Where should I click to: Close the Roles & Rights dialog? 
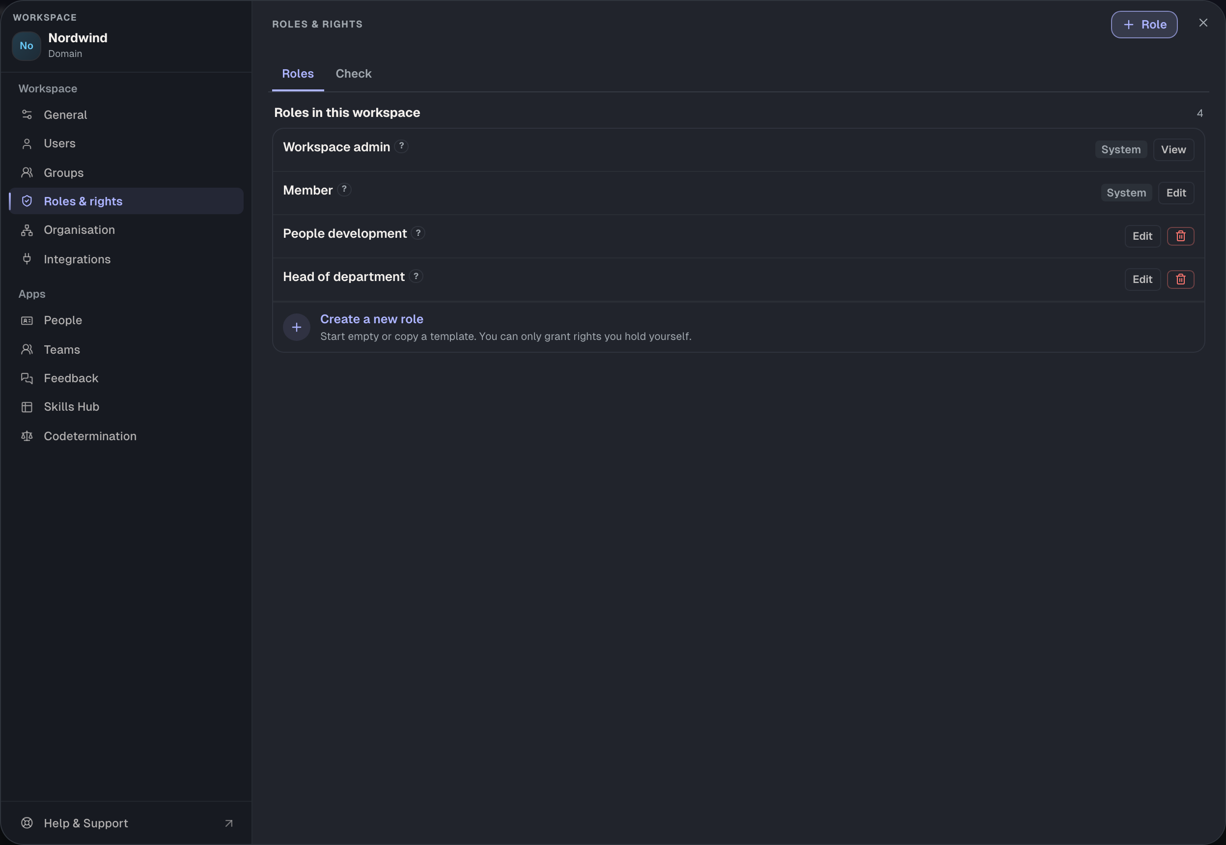click(1203, 23)
